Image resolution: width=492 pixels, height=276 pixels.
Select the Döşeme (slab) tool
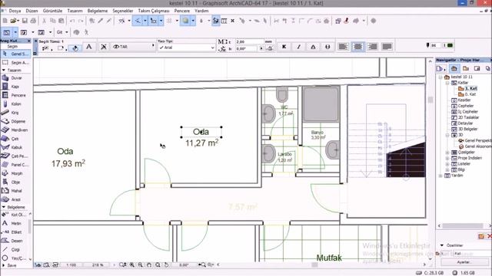[x=15, y=121]
